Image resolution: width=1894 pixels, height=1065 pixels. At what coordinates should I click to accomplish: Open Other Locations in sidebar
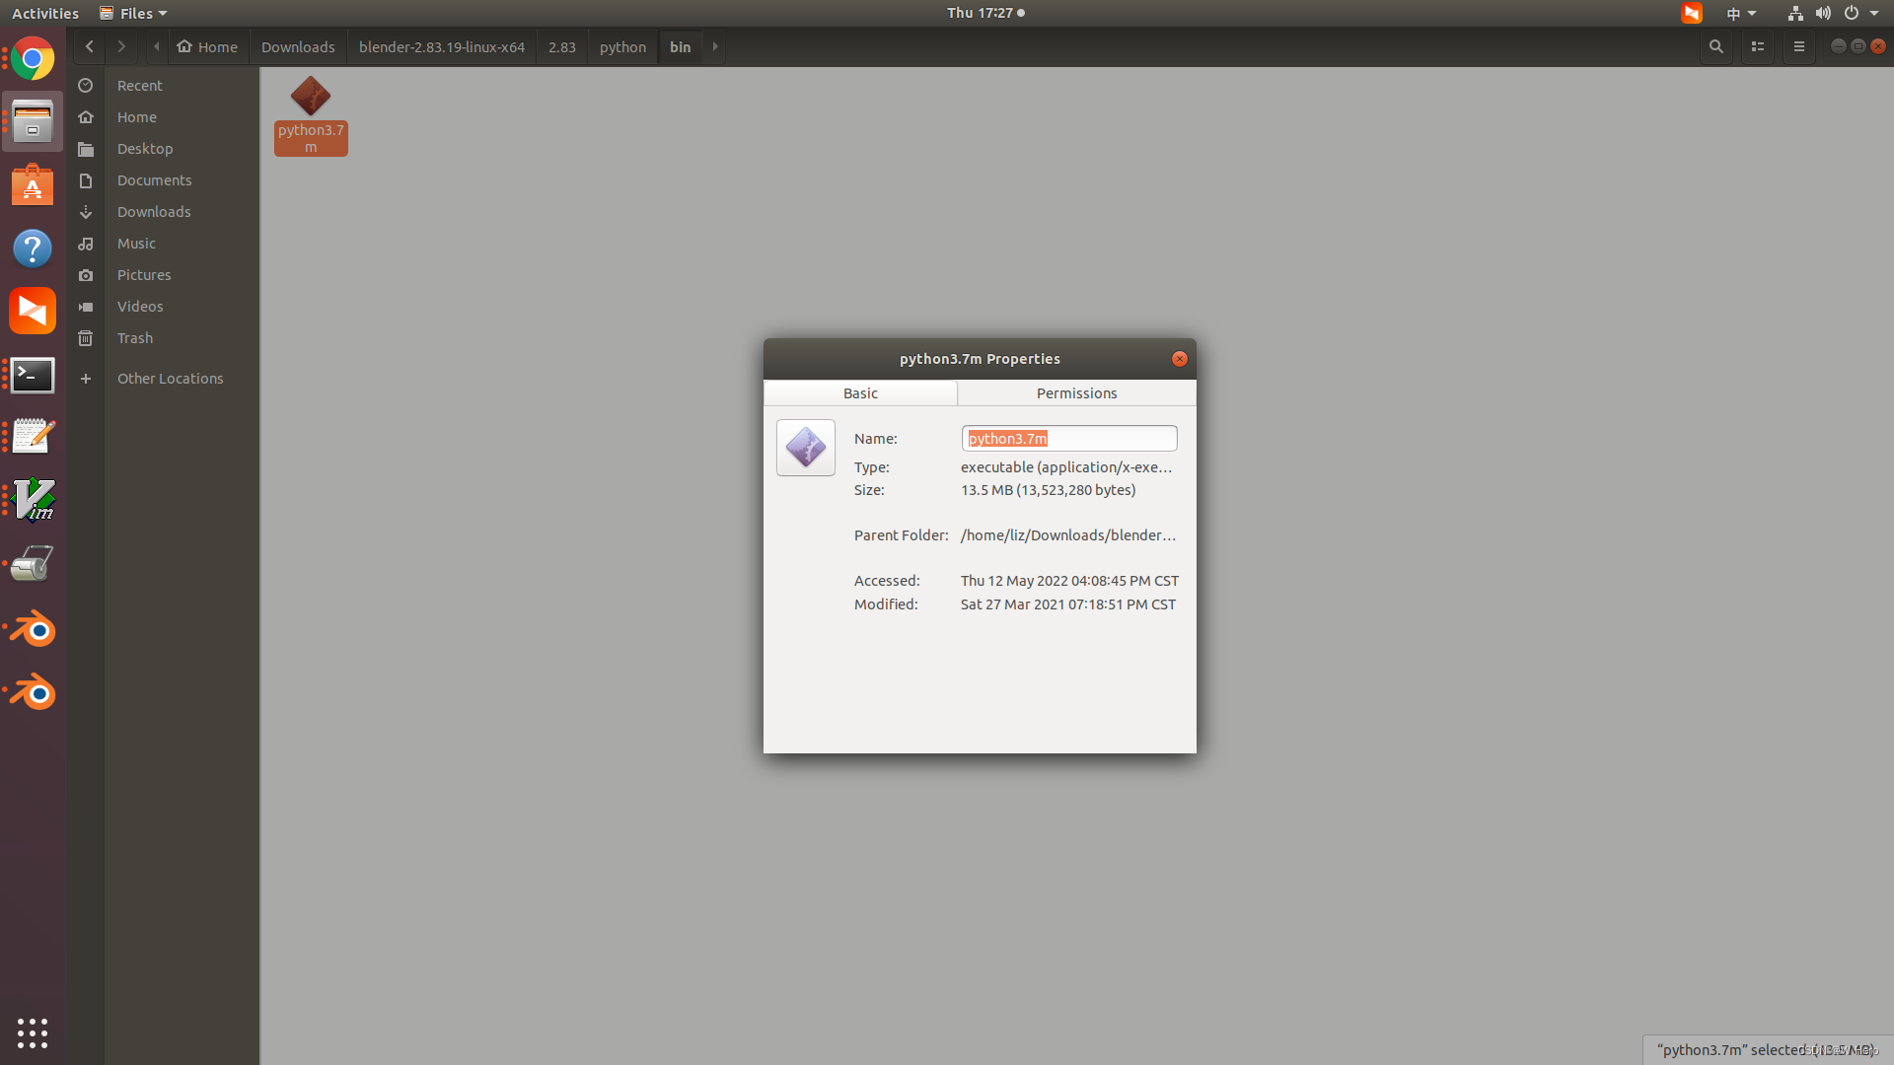pos(170,379)
